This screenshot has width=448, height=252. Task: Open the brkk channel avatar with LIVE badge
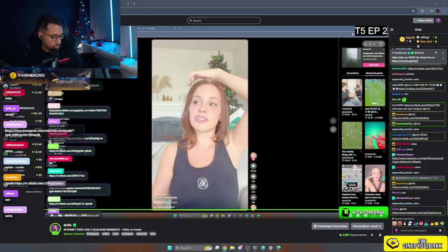coord(55,229)
